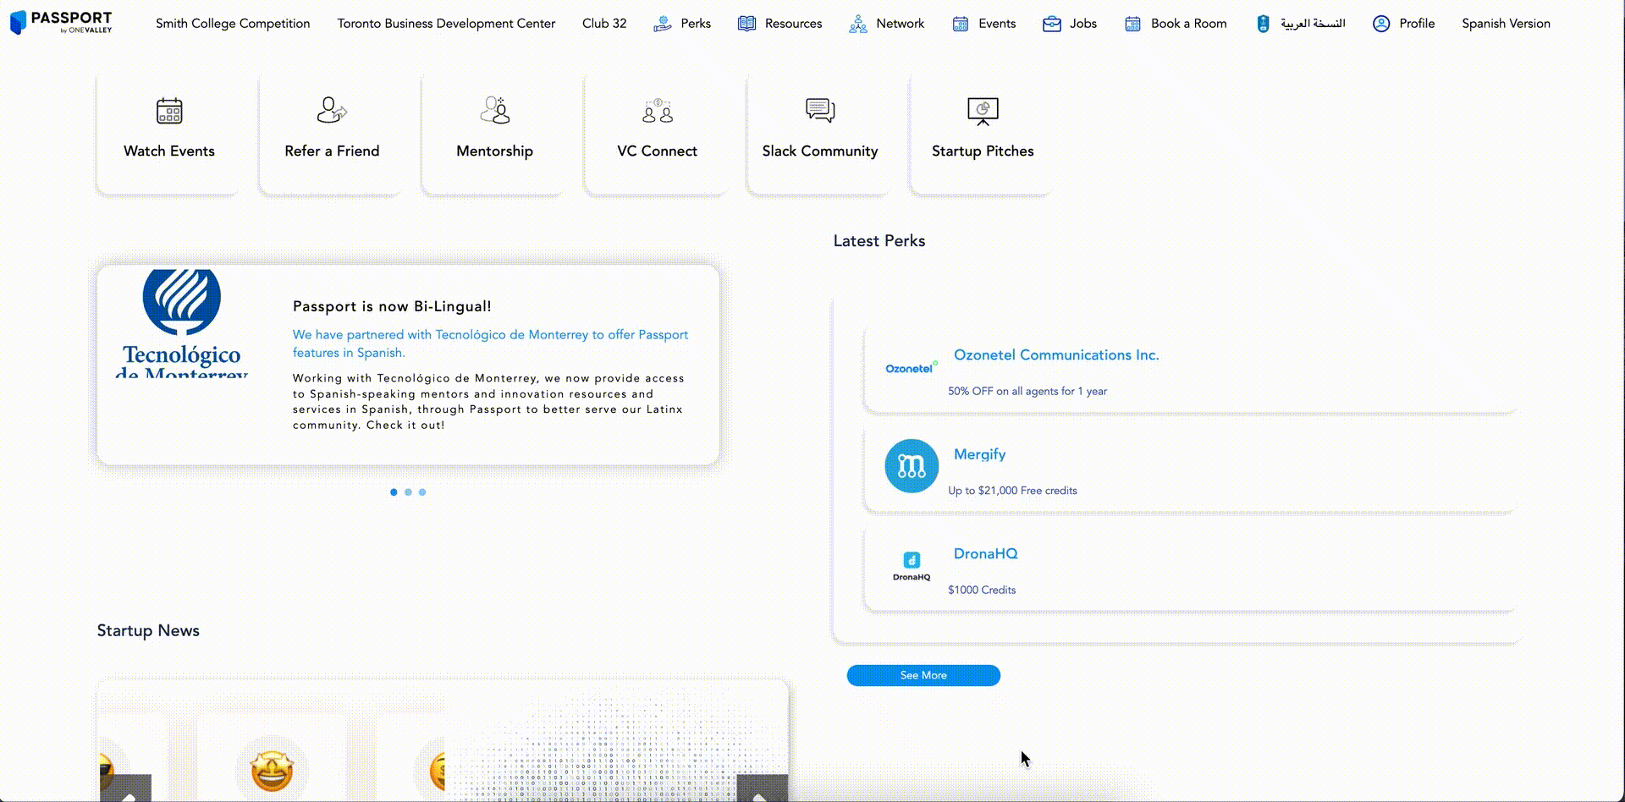The image size is (1625, 802).
Task: Open the Perks menu label
Action: [696, 24]
